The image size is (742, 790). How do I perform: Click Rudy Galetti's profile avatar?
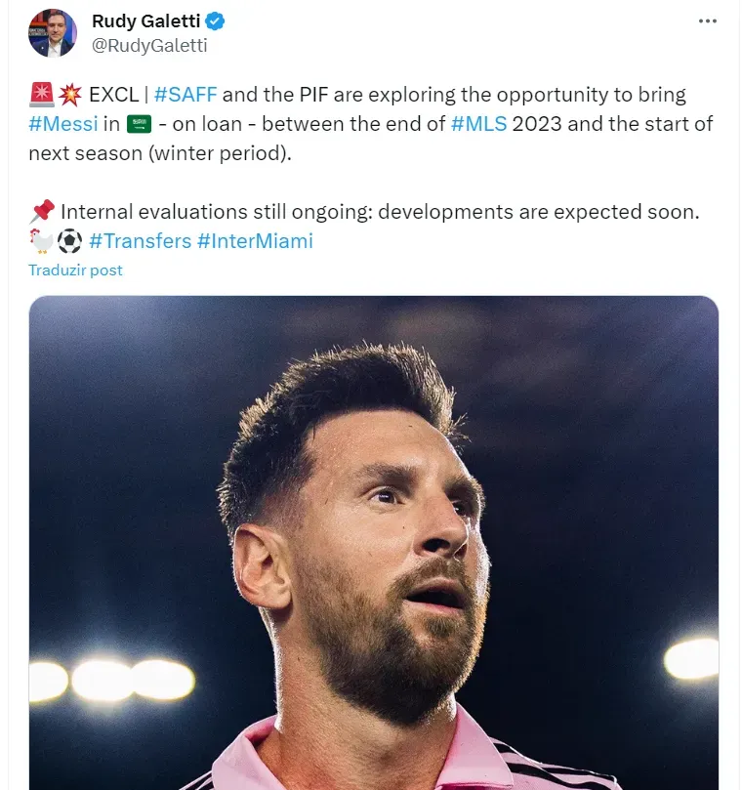click(x=53, y=33)
